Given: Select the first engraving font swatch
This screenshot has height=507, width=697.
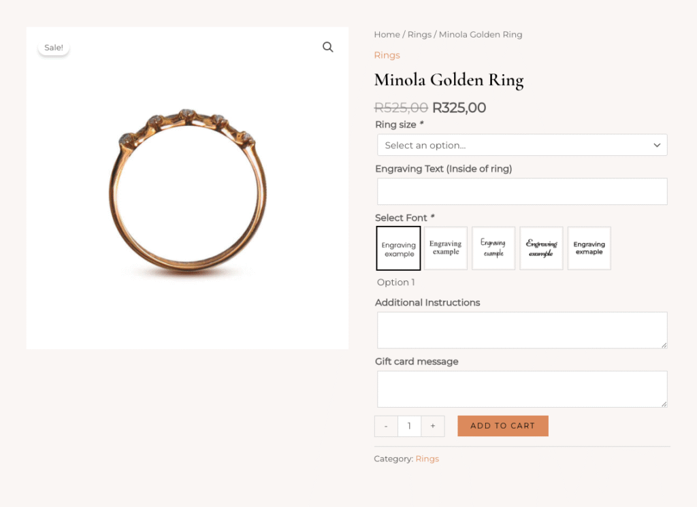Looking at the screenshot, I should click(x=398, y=249).
